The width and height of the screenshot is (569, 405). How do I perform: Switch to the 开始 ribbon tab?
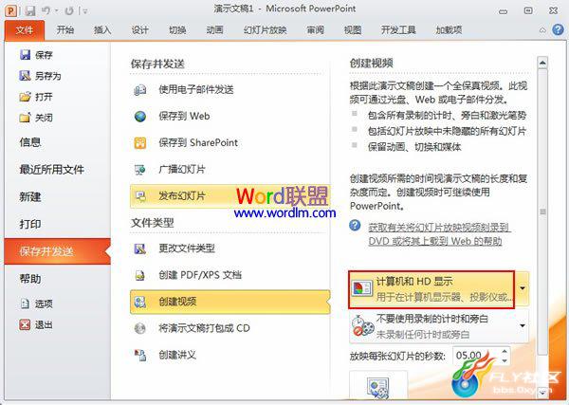click(x=65, y=29)
